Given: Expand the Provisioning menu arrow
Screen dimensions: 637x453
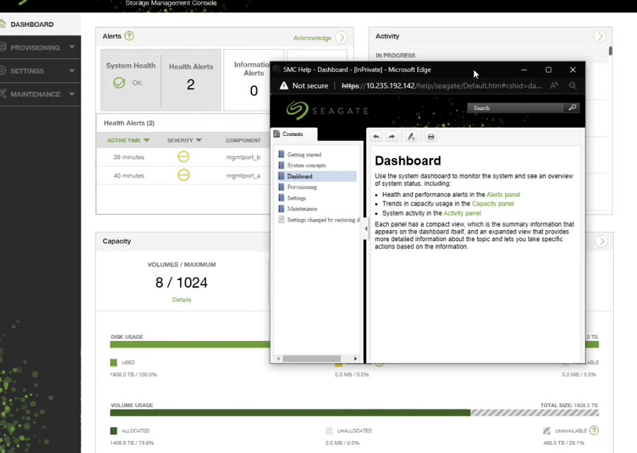Looking at the screenshot, I should tap(72, 47).
